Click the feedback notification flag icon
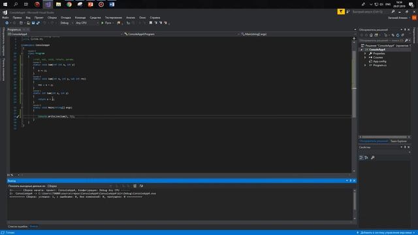 click(341, 12)
